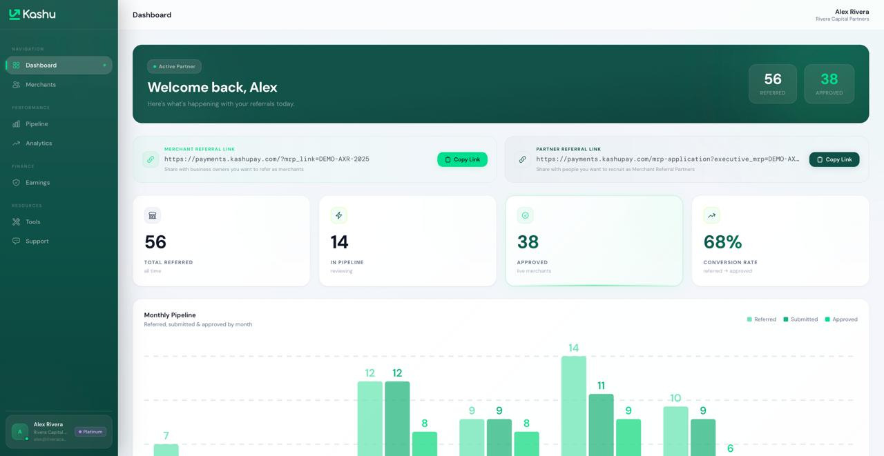Click the chart bar labeled 14
Image resolution: width=884 pixels, height=456 pixels.
[x=574, y=406]
